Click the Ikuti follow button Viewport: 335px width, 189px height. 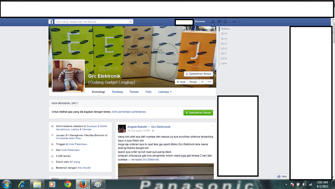[181, 82]
